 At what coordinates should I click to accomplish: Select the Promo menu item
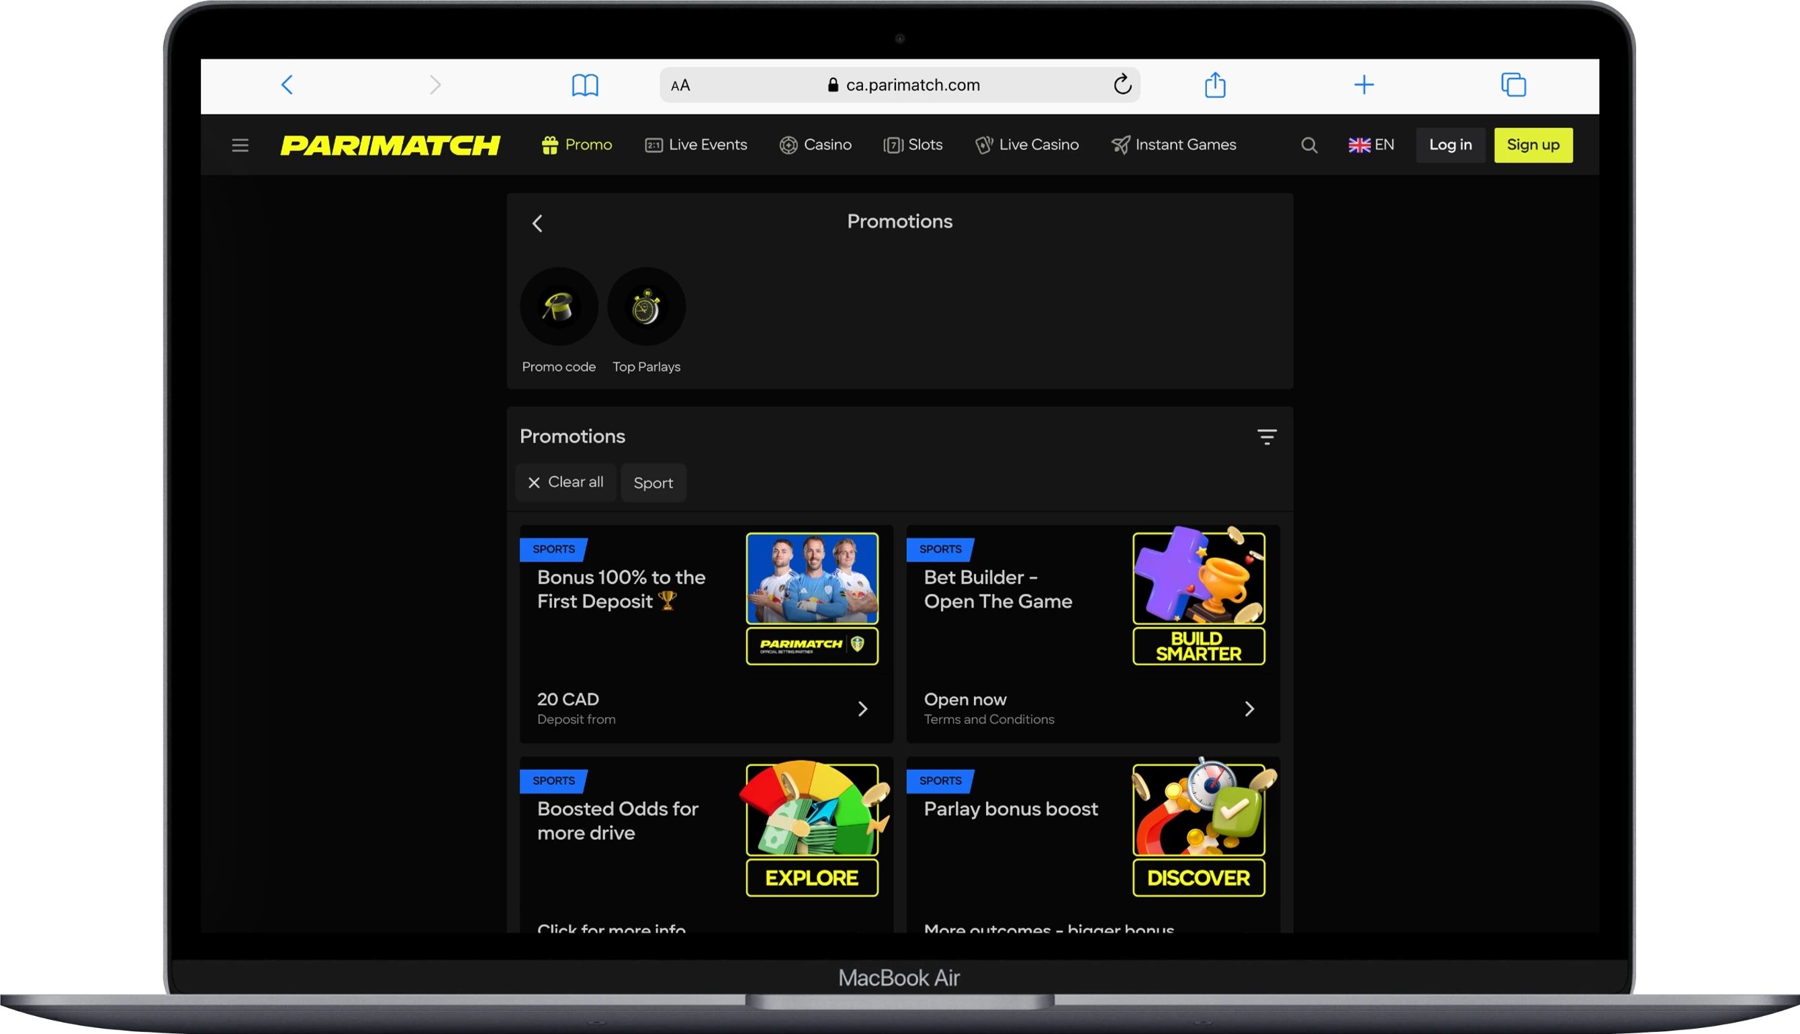[577, 144]
